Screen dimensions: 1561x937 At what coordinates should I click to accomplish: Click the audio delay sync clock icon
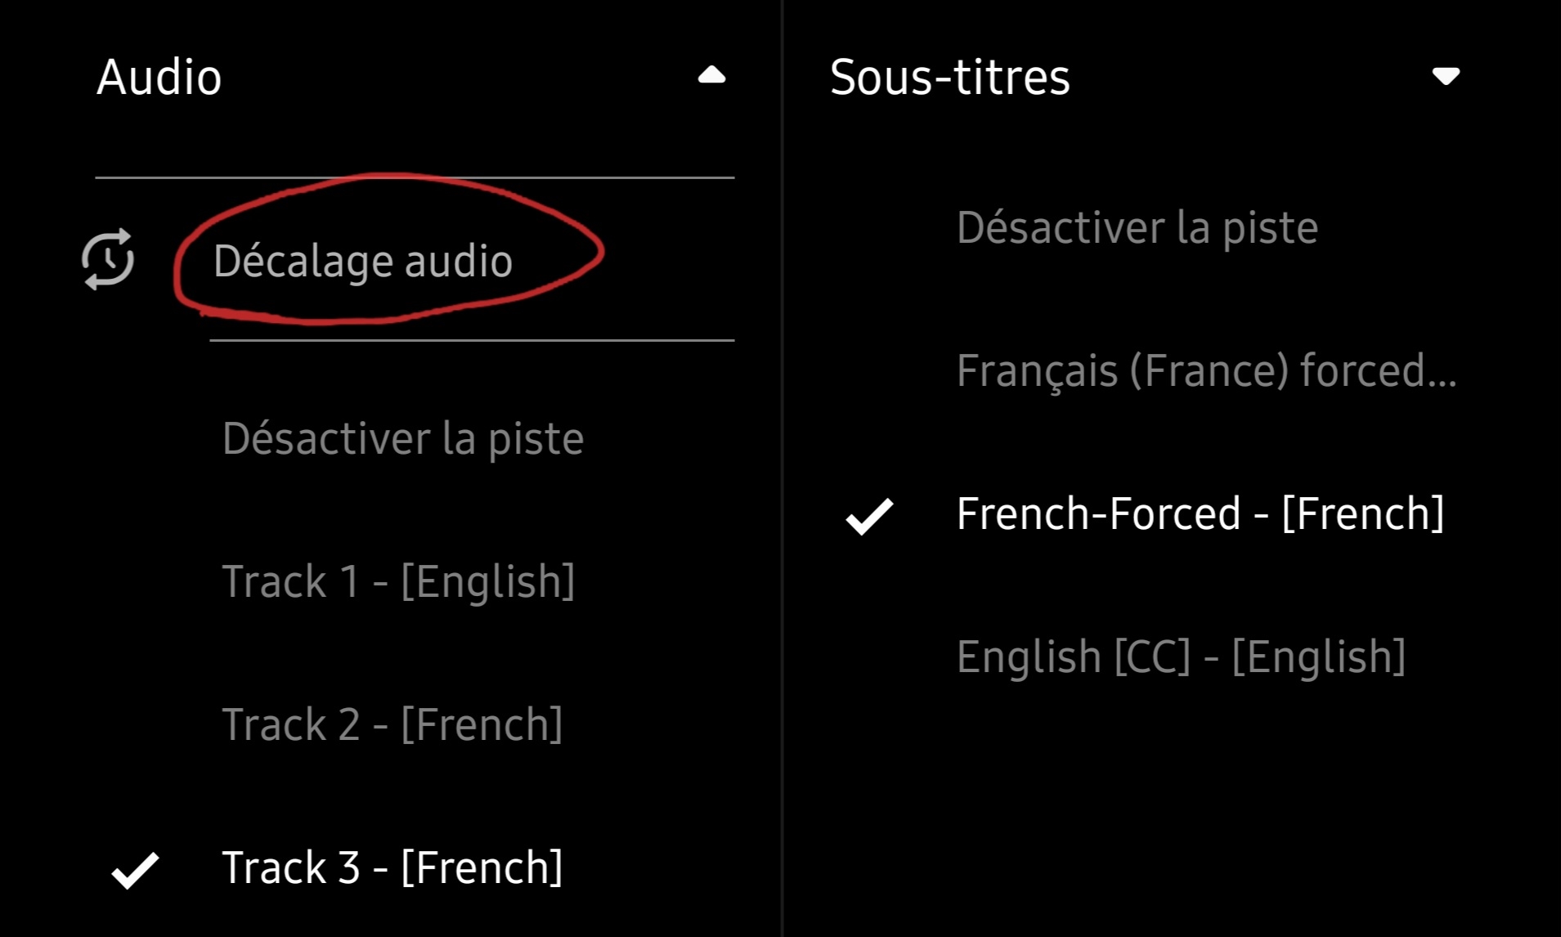[108, 259]
